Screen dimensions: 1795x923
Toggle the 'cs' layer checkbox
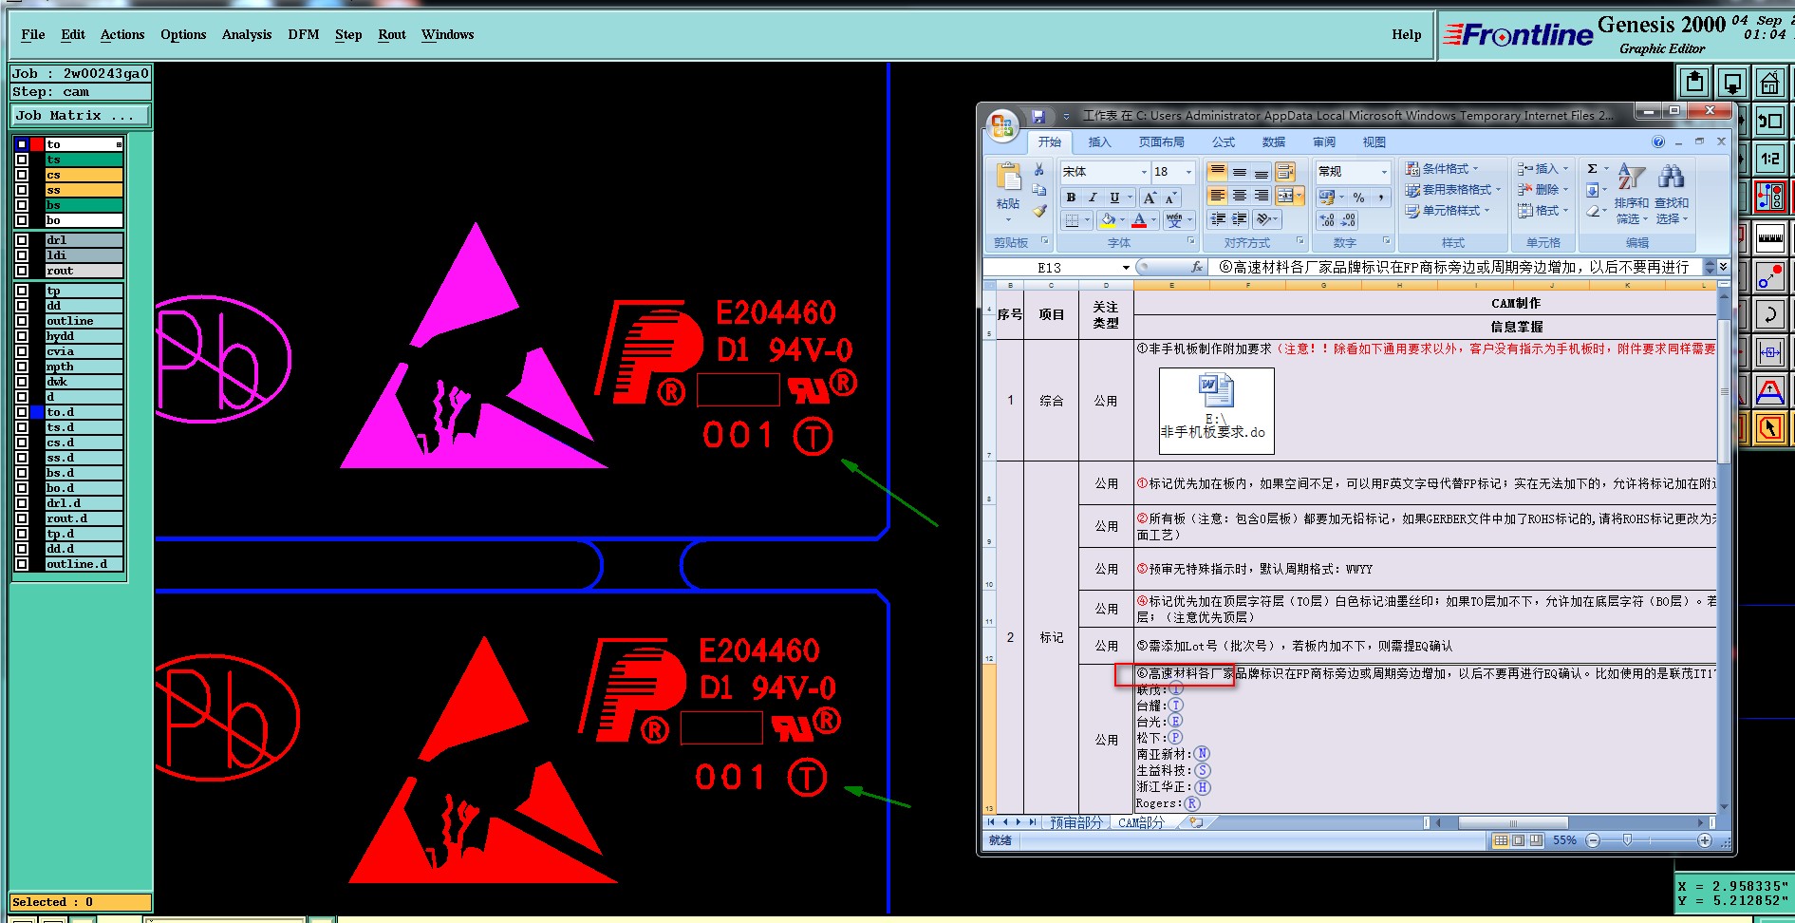[x=22, y=175]
